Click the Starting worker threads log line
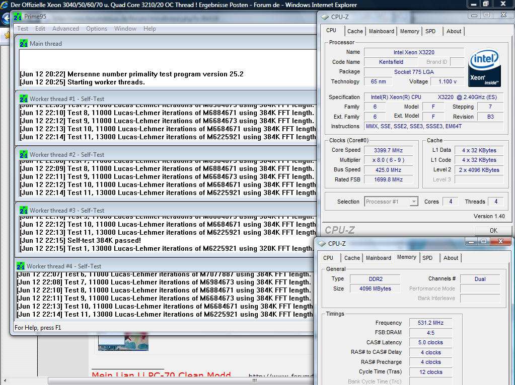This screenshot has width=515, height=385. coord(83,82)
